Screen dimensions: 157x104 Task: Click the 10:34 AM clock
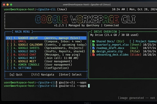[x=118, y=9]
